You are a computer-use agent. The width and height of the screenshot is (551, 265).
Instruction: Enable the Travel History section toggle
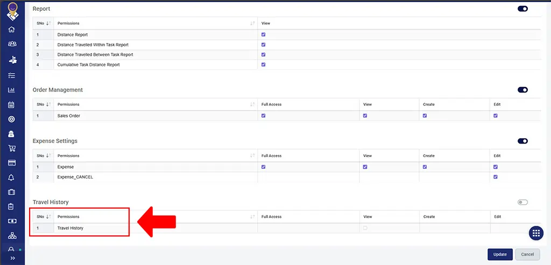click(522, 202)
